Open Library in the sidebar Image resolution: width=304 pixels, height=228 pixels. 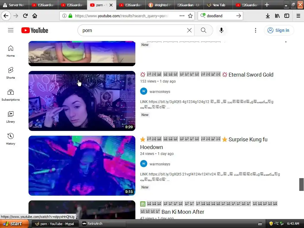[10, 117]
